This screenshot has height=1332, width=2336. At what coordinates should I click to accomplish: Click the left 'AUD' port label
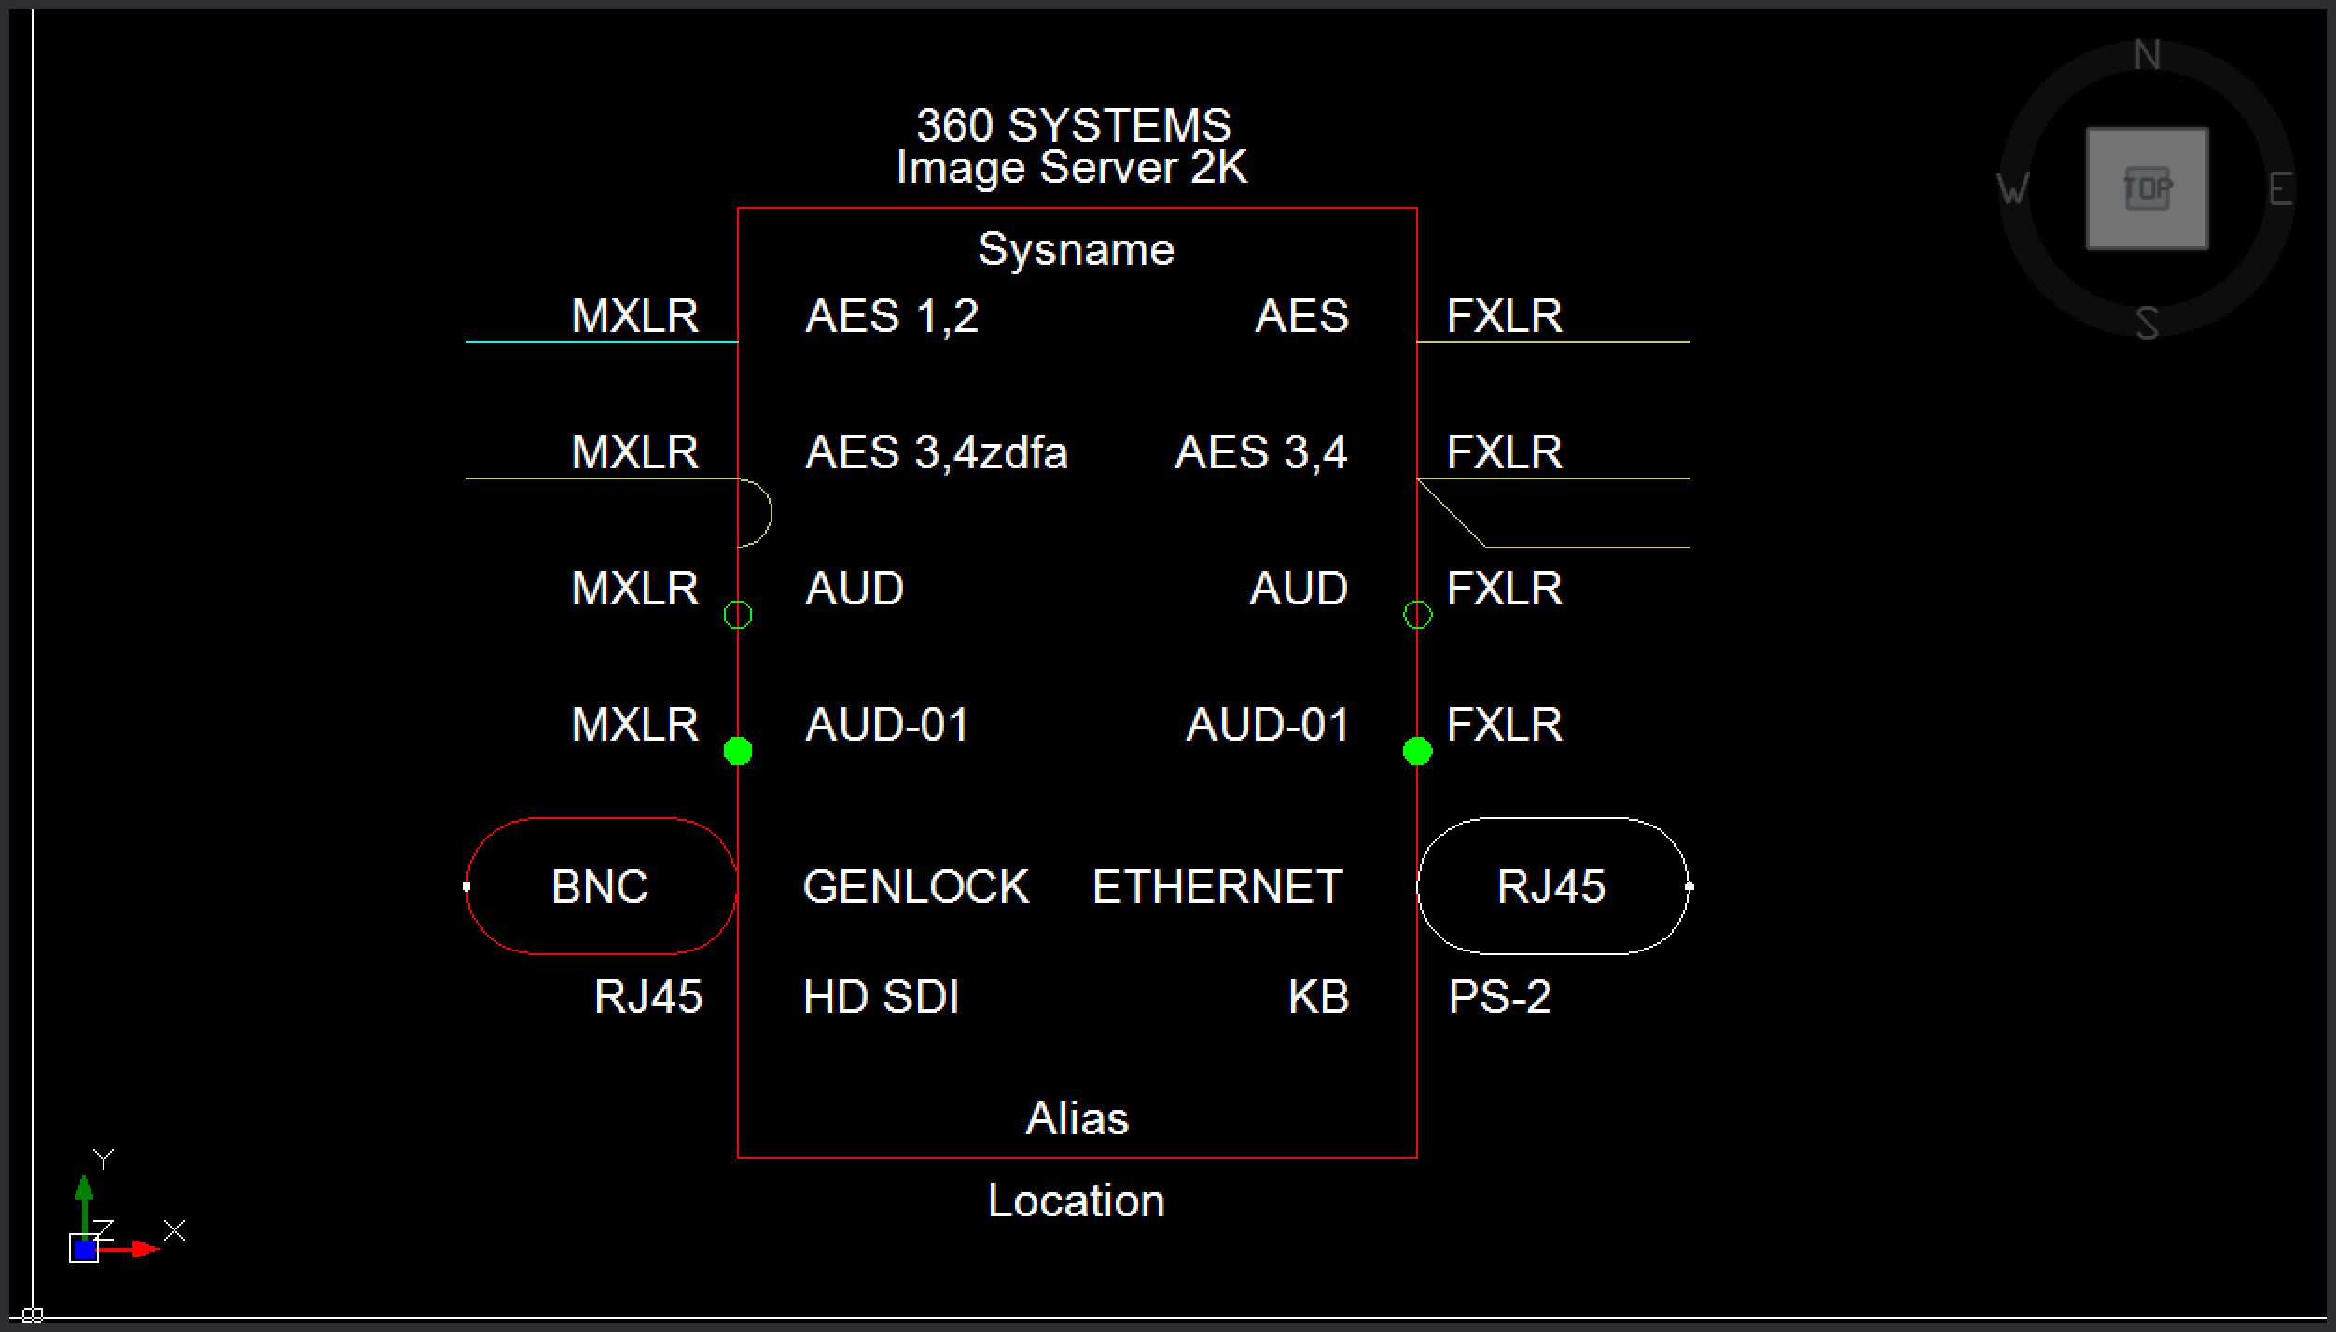coord(855,589)
